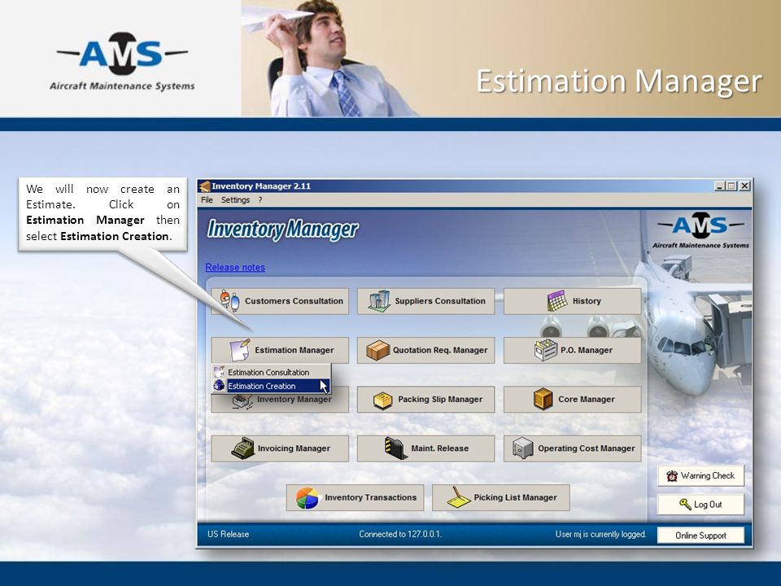Click the History button label

(x=587, y=301)
